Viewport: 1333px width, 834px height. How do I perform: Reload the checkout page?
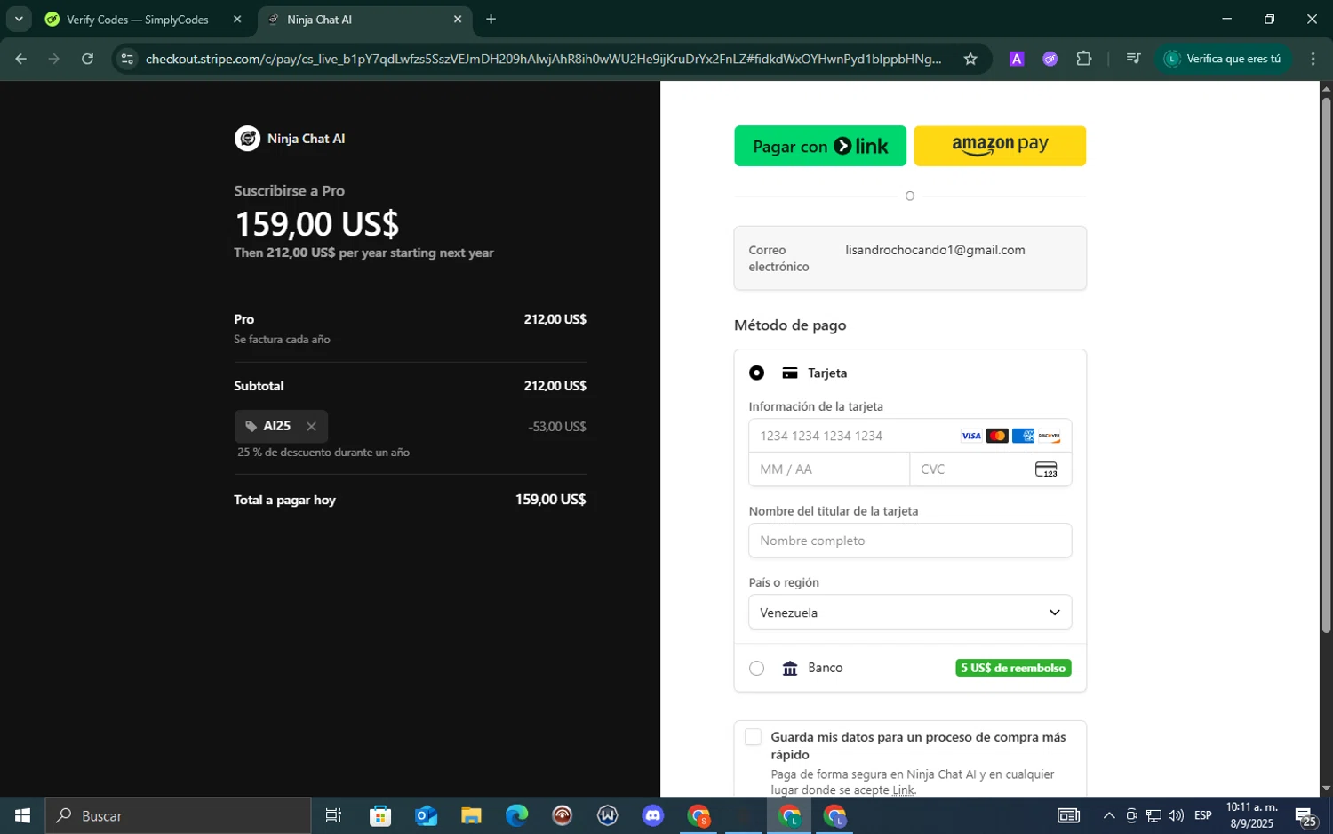[87, 59]
